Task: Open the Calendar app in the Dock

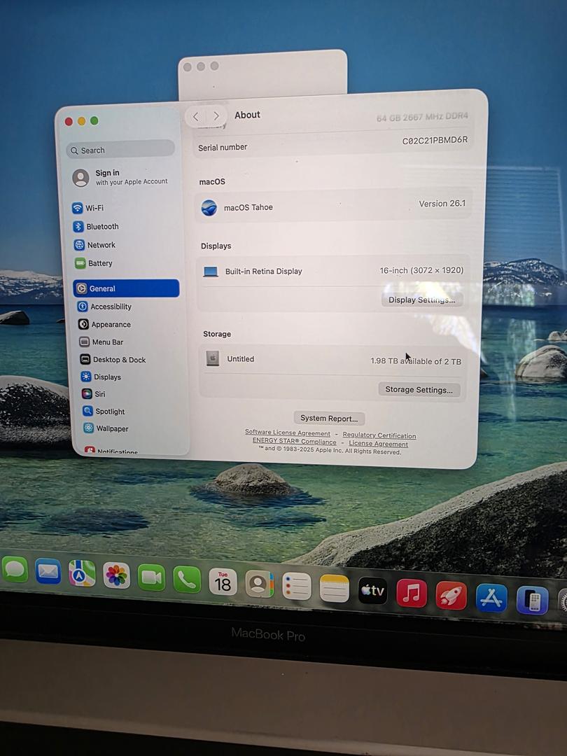Action: click(x=223, y=582)
